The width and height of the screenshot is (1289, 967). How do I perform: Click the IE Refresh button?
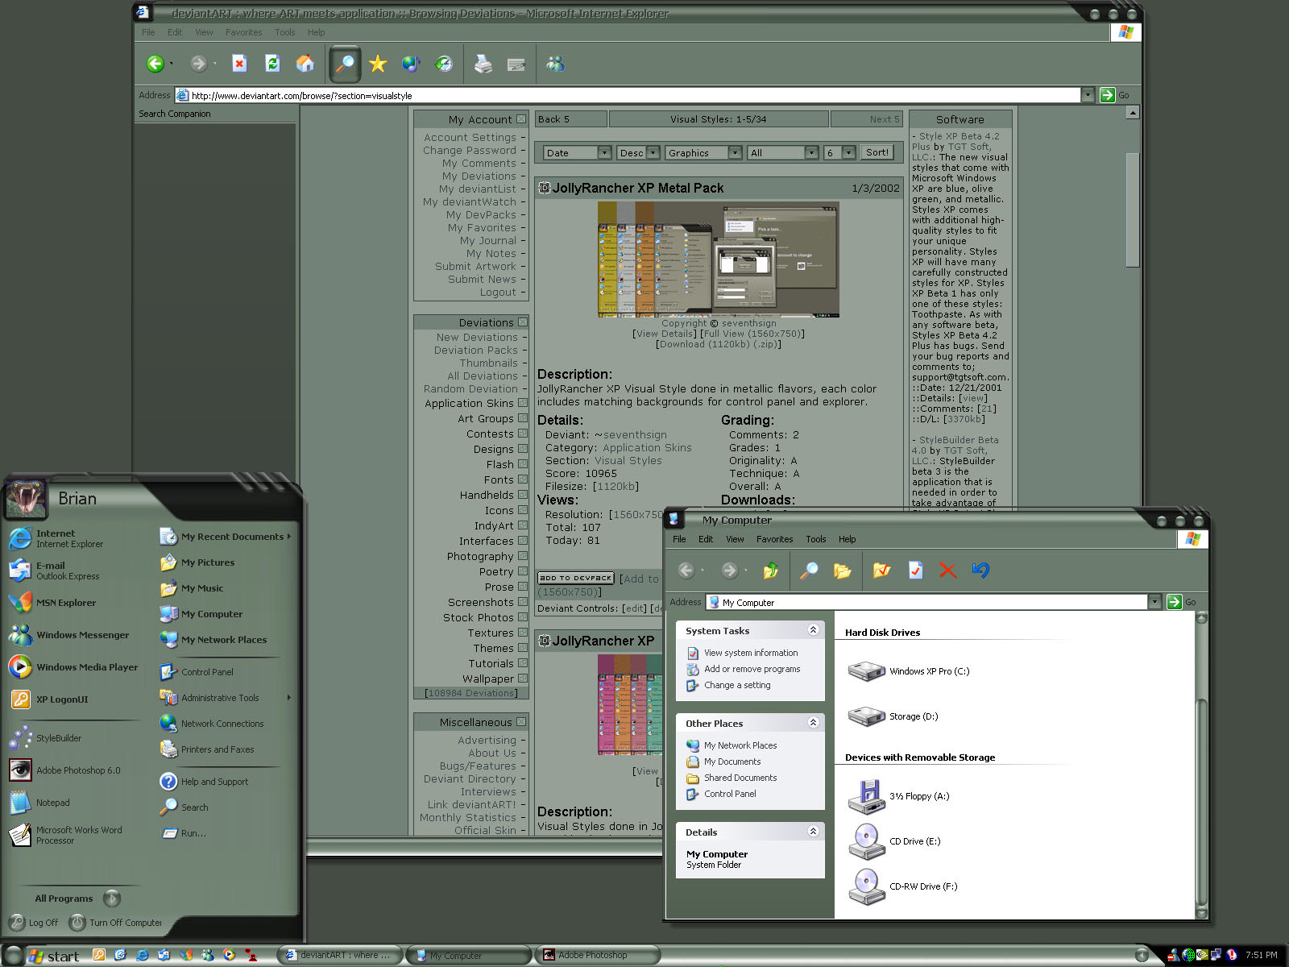272,64
